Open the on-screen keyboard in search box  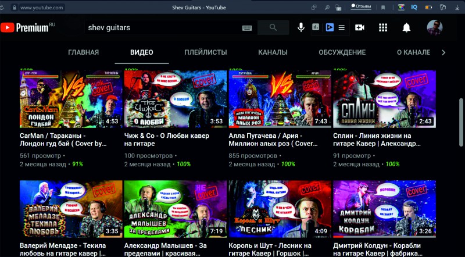(246, 28)
